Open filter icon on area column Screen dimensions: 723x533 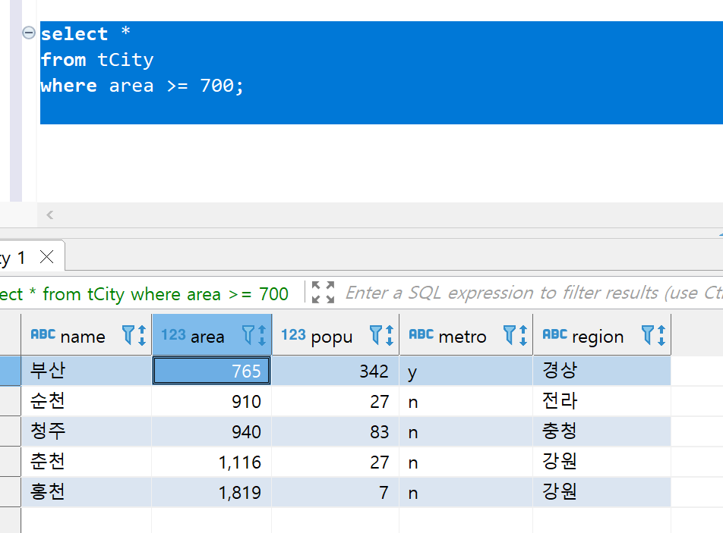[x=248, y=334]
